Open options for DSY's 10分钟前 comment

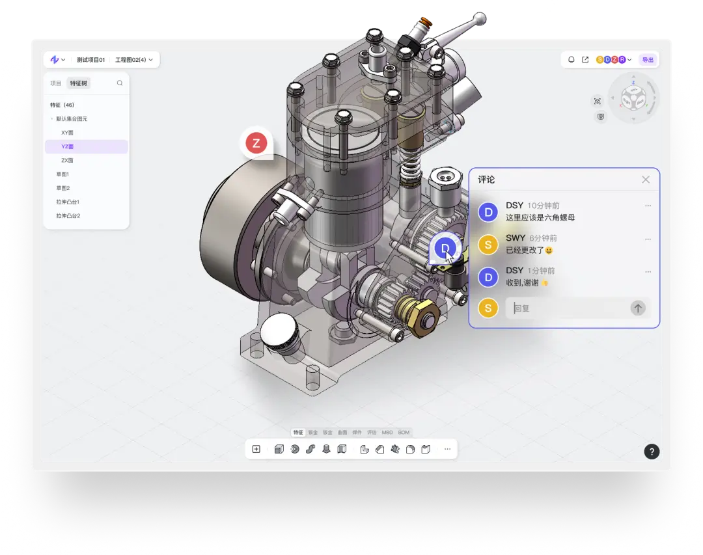coord(648,206)
